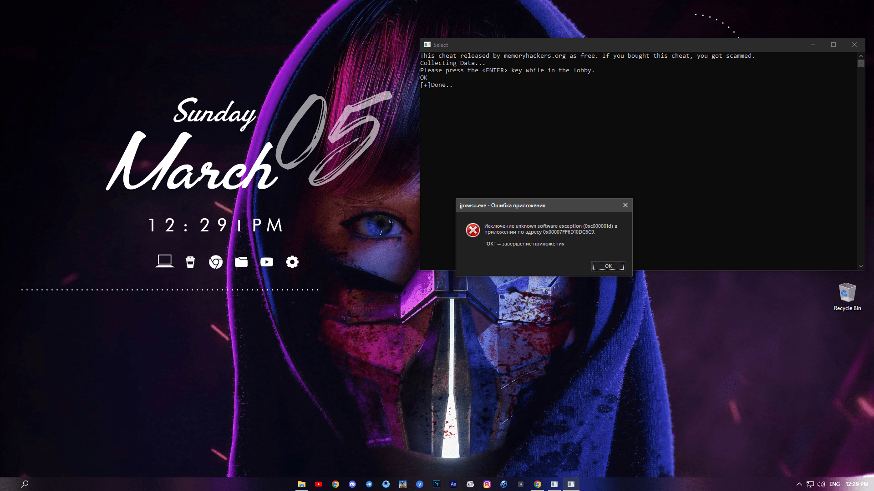Open the blue V app in taskbar
Viewport: 874px width, 491px height.
[420, 484]
